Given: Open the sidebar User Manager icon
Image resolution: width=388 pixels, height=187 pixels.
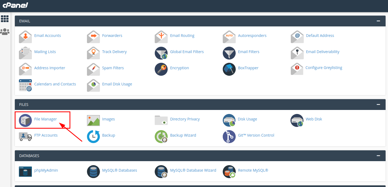Looking at the screenshot, I should click(5, 32).
